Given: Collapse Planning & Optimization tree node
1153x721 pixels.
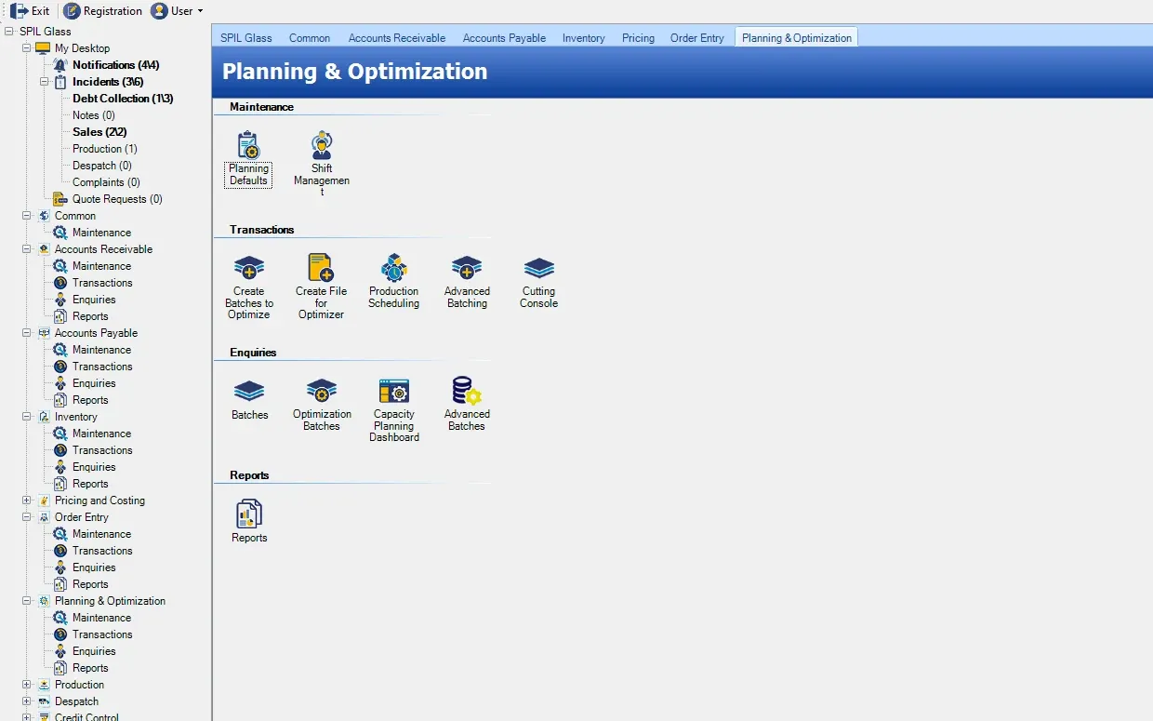Looking at the screenshot, I should click(27, 601).
